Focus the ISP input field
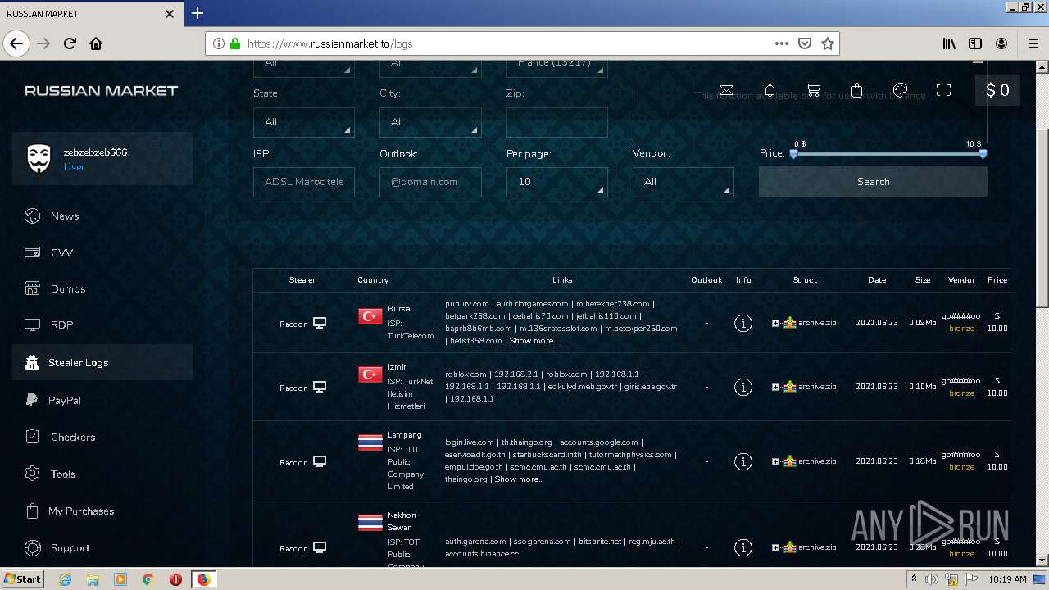Viewport: 1049px width, 590px height. [x=303, y=182]
